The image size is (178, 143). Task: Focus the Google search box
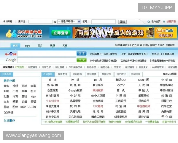tap(47, 60)
